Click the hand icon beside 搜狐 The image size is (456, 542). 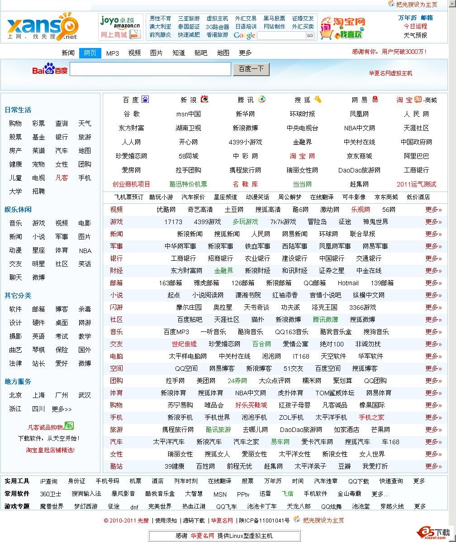318,98
